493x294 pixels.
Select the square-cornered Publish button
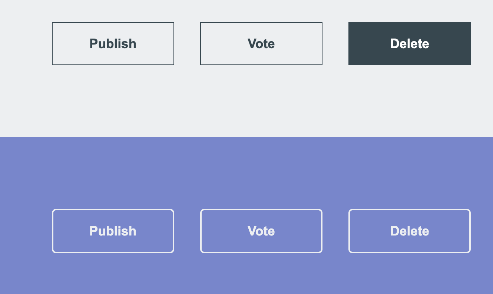pyautogui.click(x=113, y=44)
